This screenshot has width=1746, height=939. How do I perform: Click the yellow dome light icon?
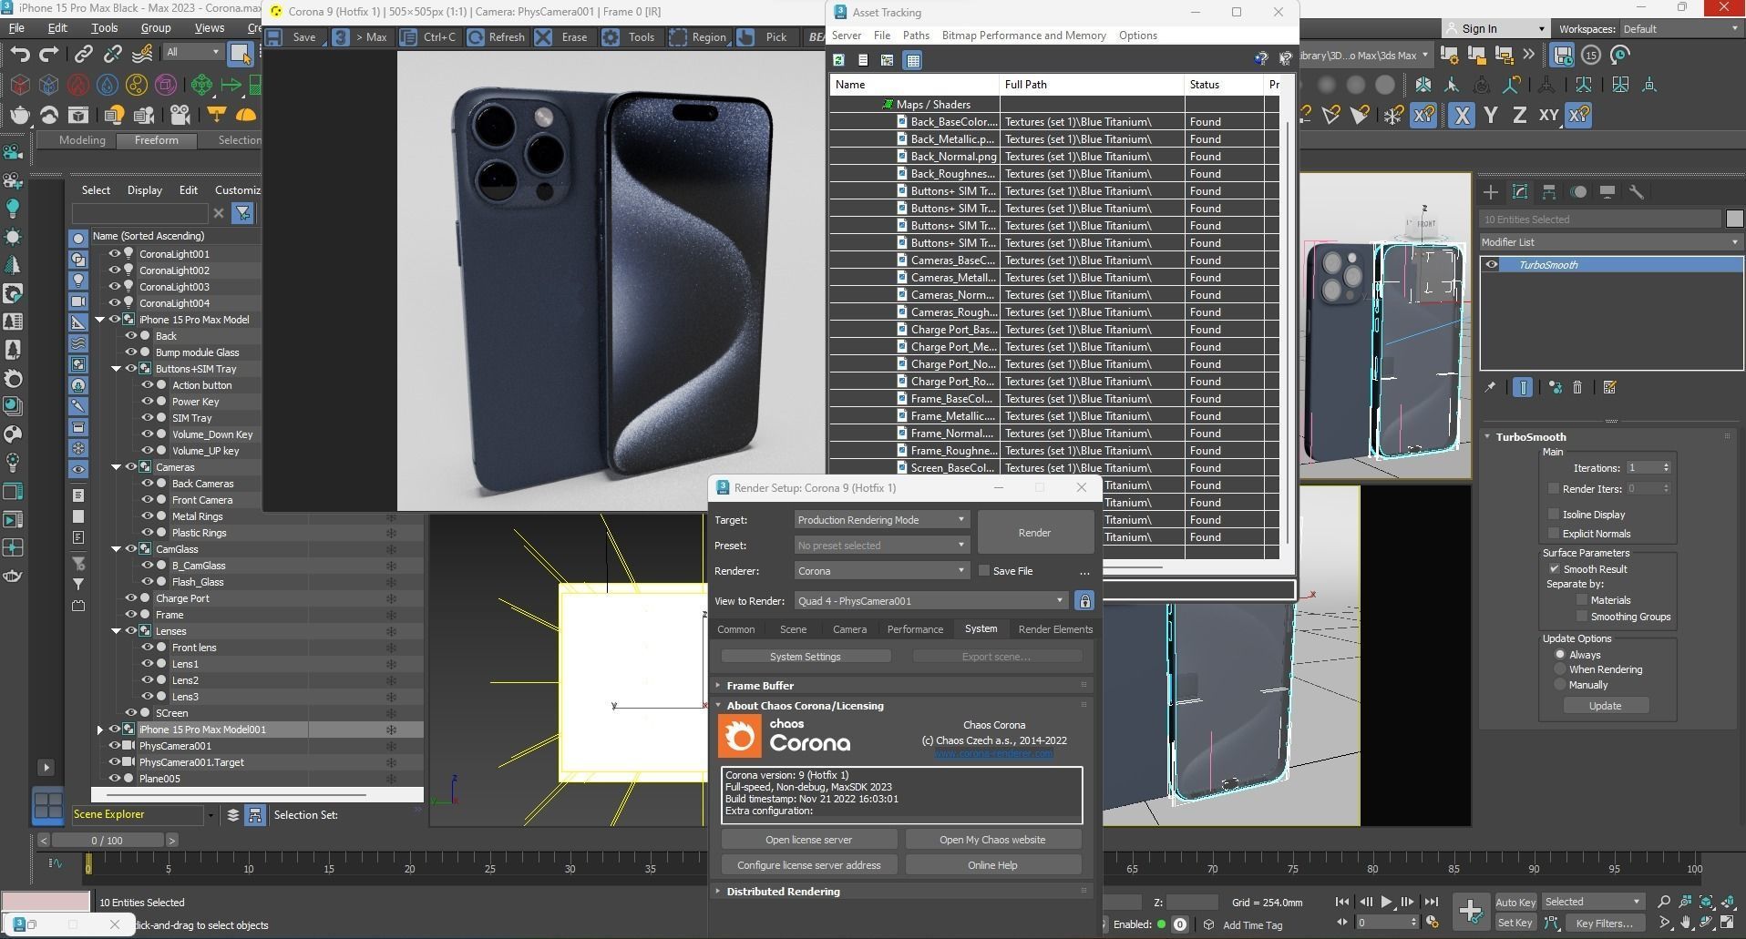coord(246,115)
